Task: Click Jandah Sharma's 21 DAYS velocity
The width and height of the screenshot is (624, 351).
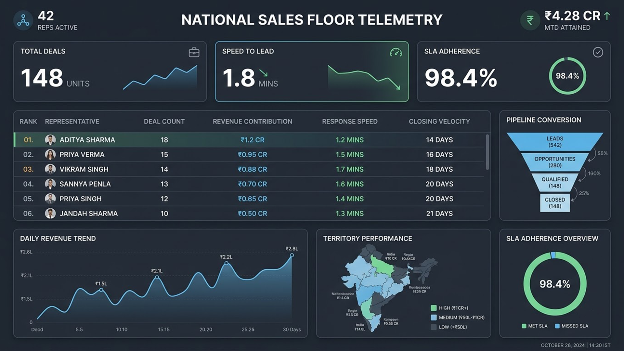Action: [439, 213]
